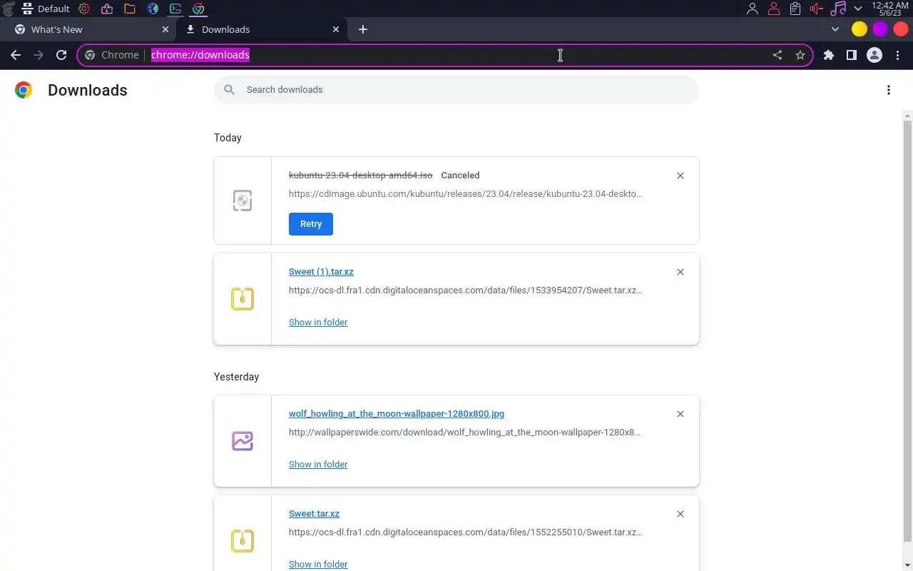The height and width of the screenshot is (571, 913).
Task: Bookmark this page with the star icon
Action: tap(800, 55)
